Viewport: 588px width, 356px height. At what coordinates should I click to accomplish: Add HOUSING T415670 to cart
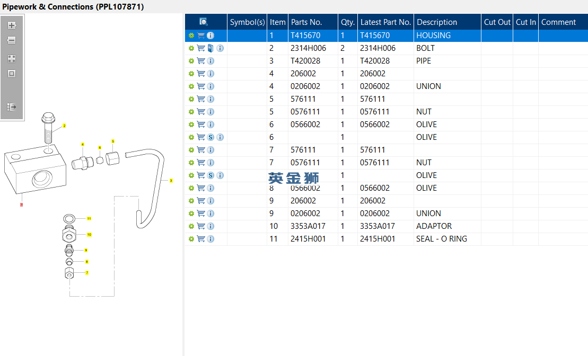tap(201, 35)
